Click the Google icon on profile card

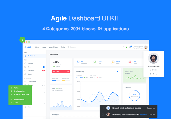point(157,74)
